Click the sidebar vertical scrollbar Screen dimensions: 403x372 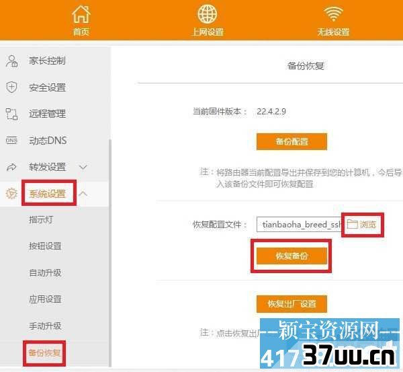pos(110,252)
